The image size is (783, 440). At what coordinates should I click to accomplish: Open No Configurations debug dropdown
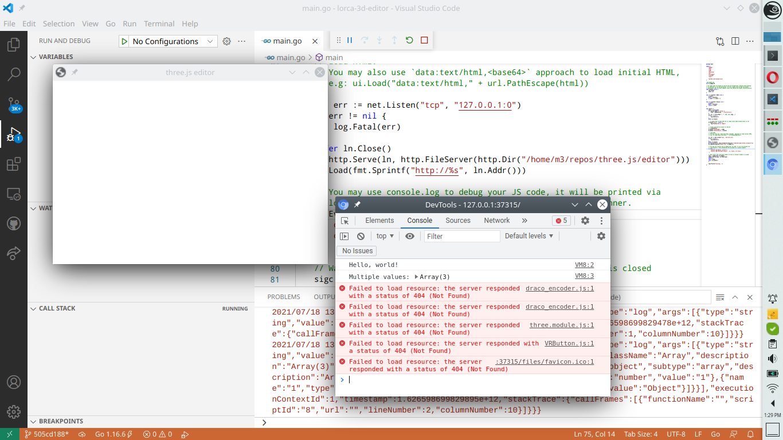coord(174,41)
